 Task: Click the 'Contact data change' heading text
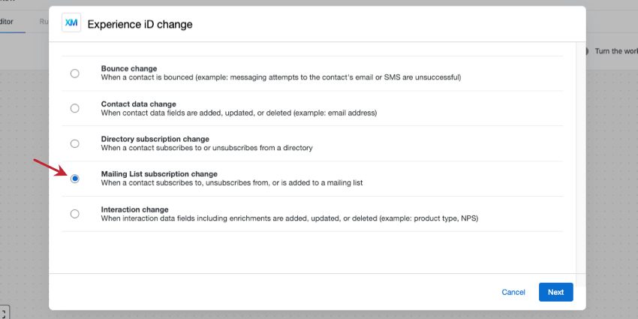[x=139, y=104]
